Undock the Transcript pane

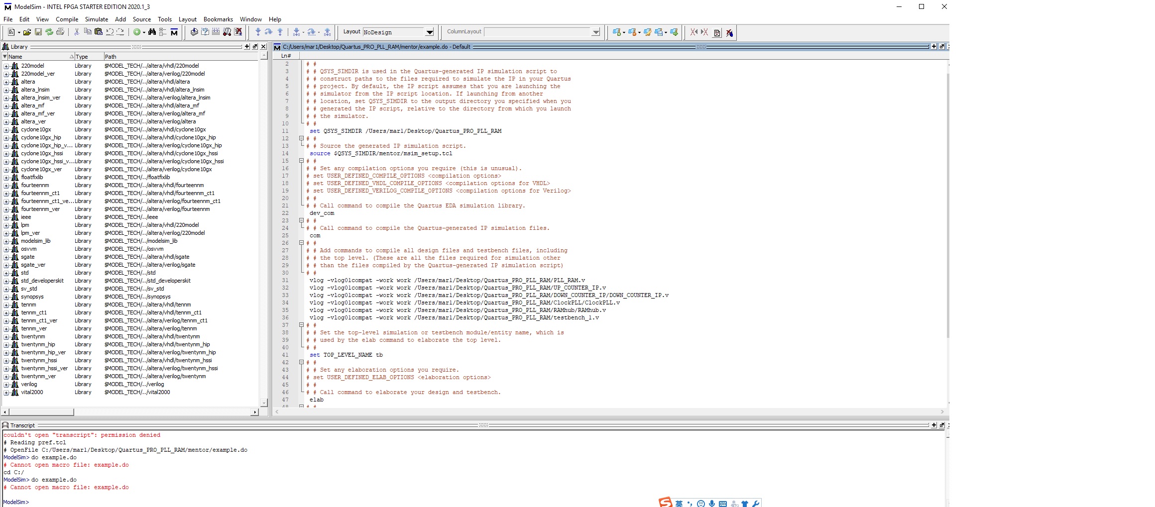tap(942, 425)
